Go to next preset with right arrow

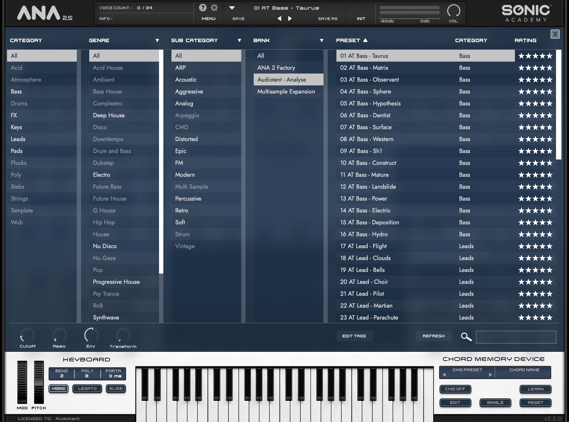point(290,18)
